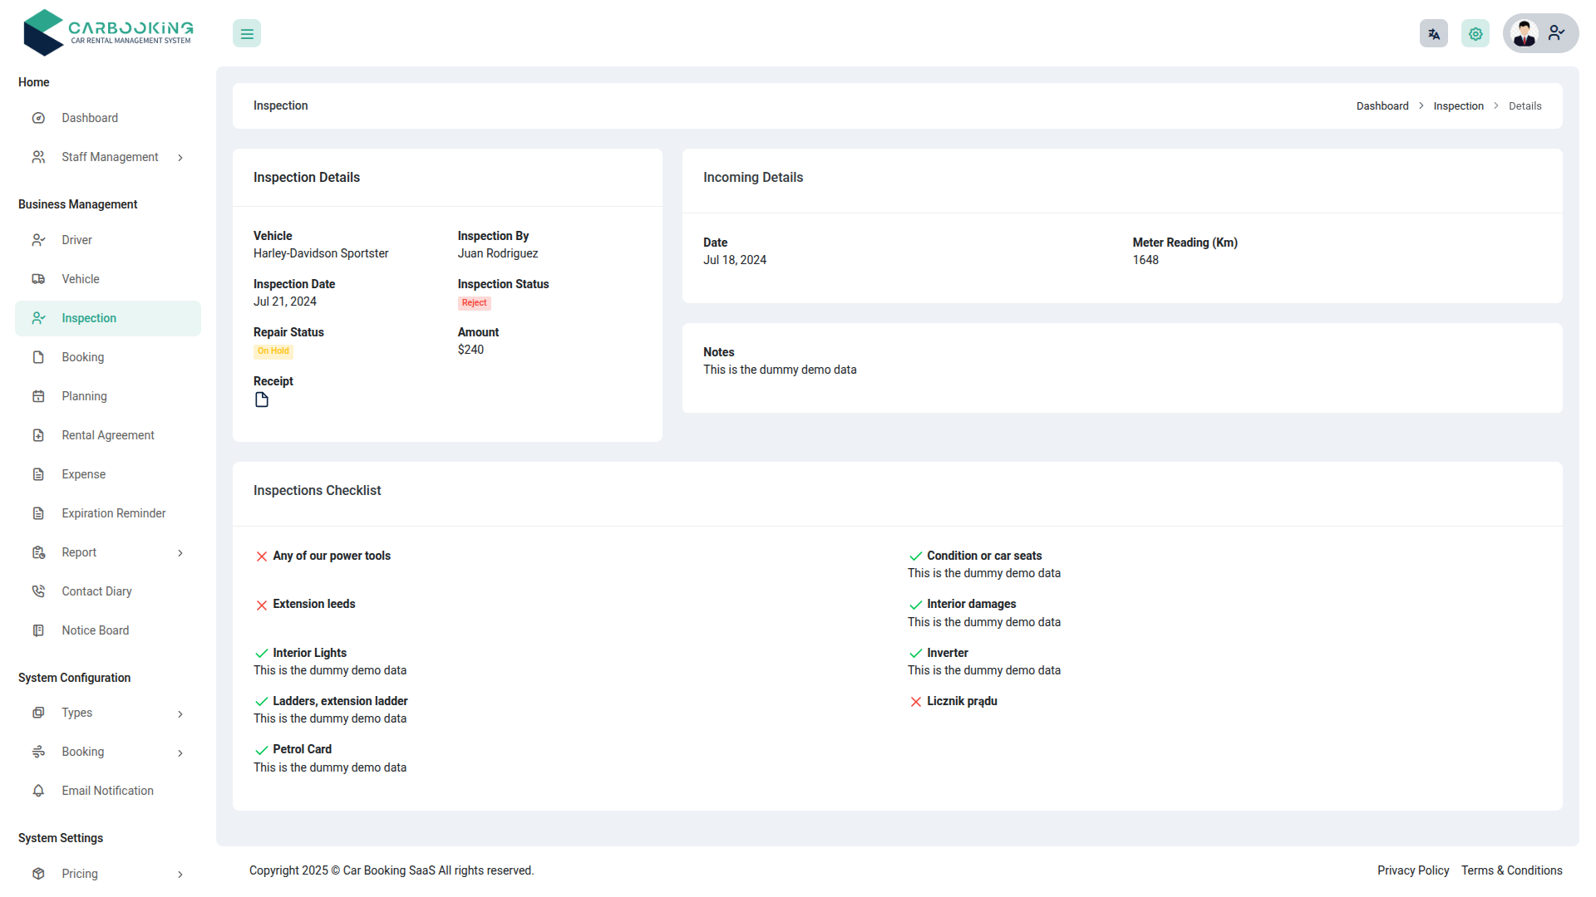This screenshot has width=1596, height=897.
Task: Open Dashboard from the breadcrumb
Action: pyautogui.click(x=1382, y=105)
